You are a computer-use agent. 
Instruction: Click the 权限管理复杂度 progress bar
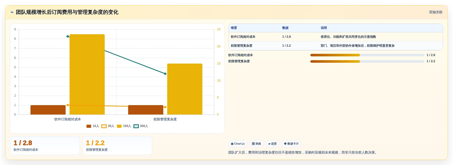click(x=367, y=61)
